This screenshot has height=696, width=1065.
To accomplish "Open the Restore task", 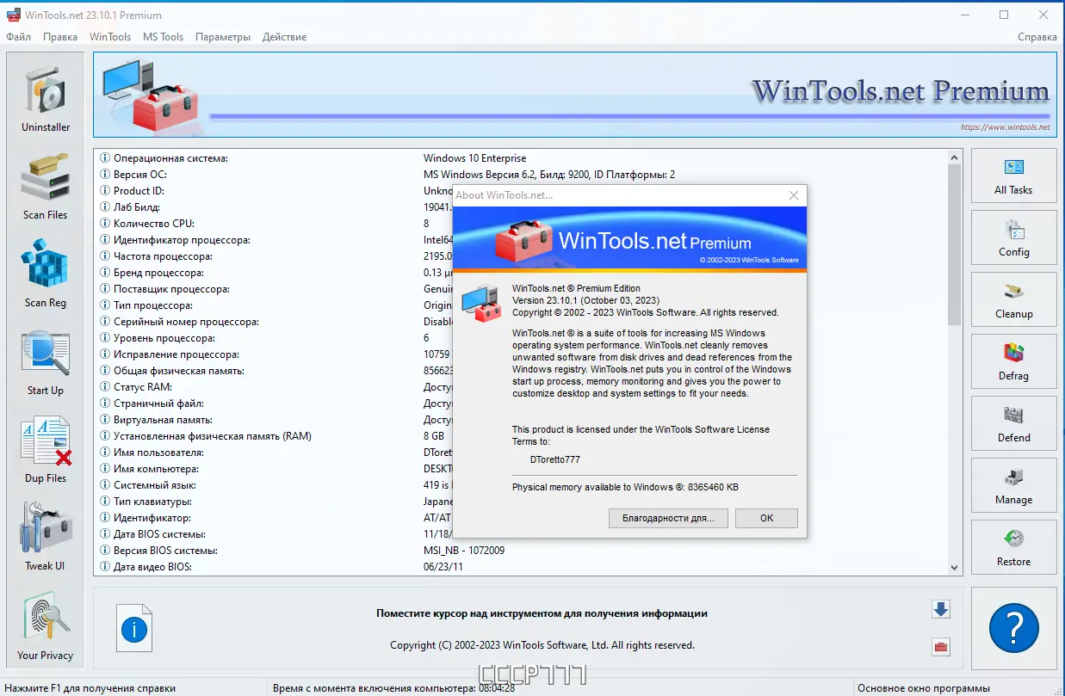I will 1013,547.
